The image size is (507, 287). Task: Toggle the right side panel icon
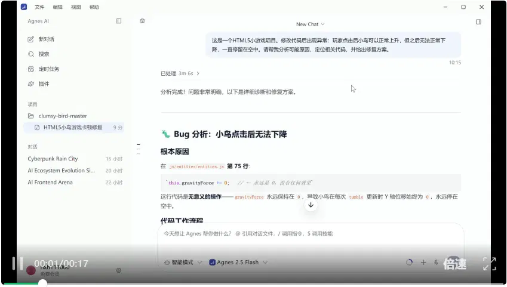[x=478, y=22]
